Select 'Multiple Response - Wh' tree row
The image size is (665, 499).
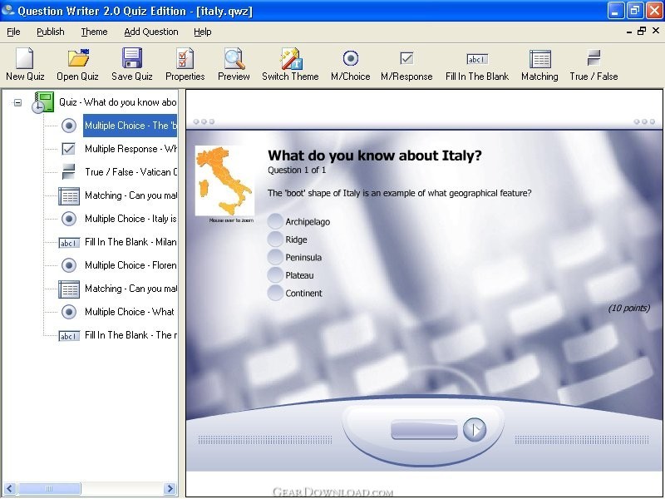coord(131,149)
